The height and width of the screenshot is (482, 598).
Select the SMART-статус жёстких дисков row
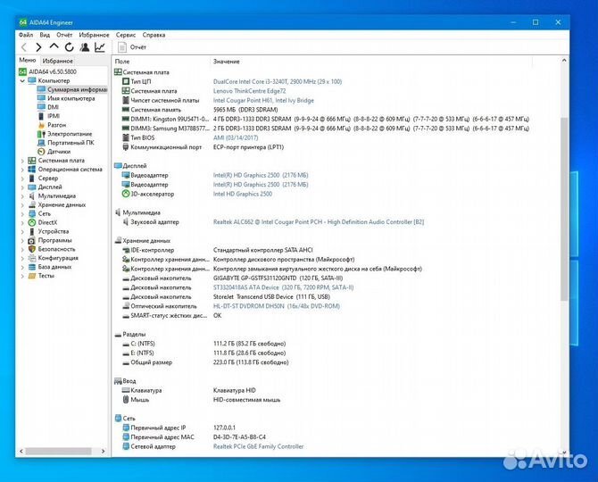[171, 315]
